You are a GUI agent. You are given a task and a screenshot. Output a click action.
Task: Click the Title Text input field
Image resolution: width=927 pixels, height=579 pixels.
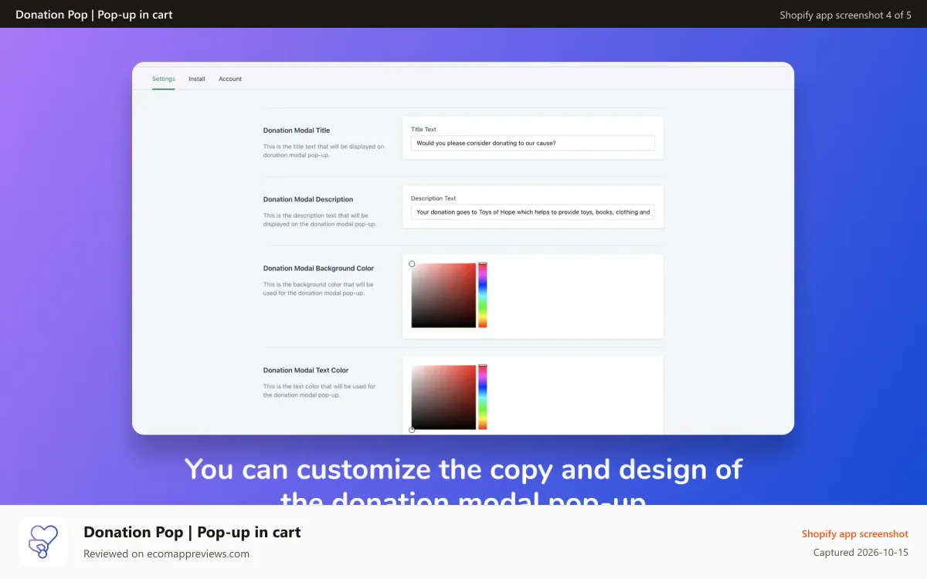[x=532, y=143]
